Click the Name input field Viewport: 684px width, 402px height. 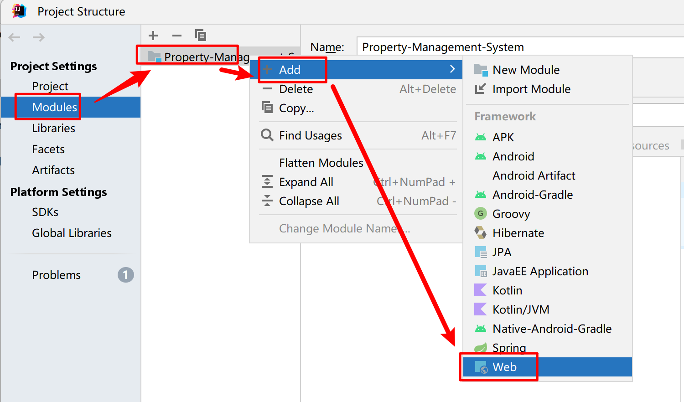click(x=520, y=47)
